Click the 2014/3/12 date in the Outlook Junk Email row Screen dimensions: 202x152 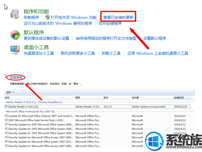point(180,116)
